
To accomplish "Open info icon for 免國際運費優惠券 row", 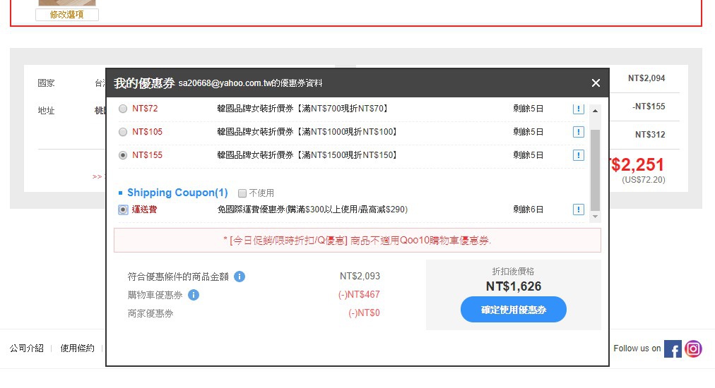I will pyautogui.click(x=578, y=210).
